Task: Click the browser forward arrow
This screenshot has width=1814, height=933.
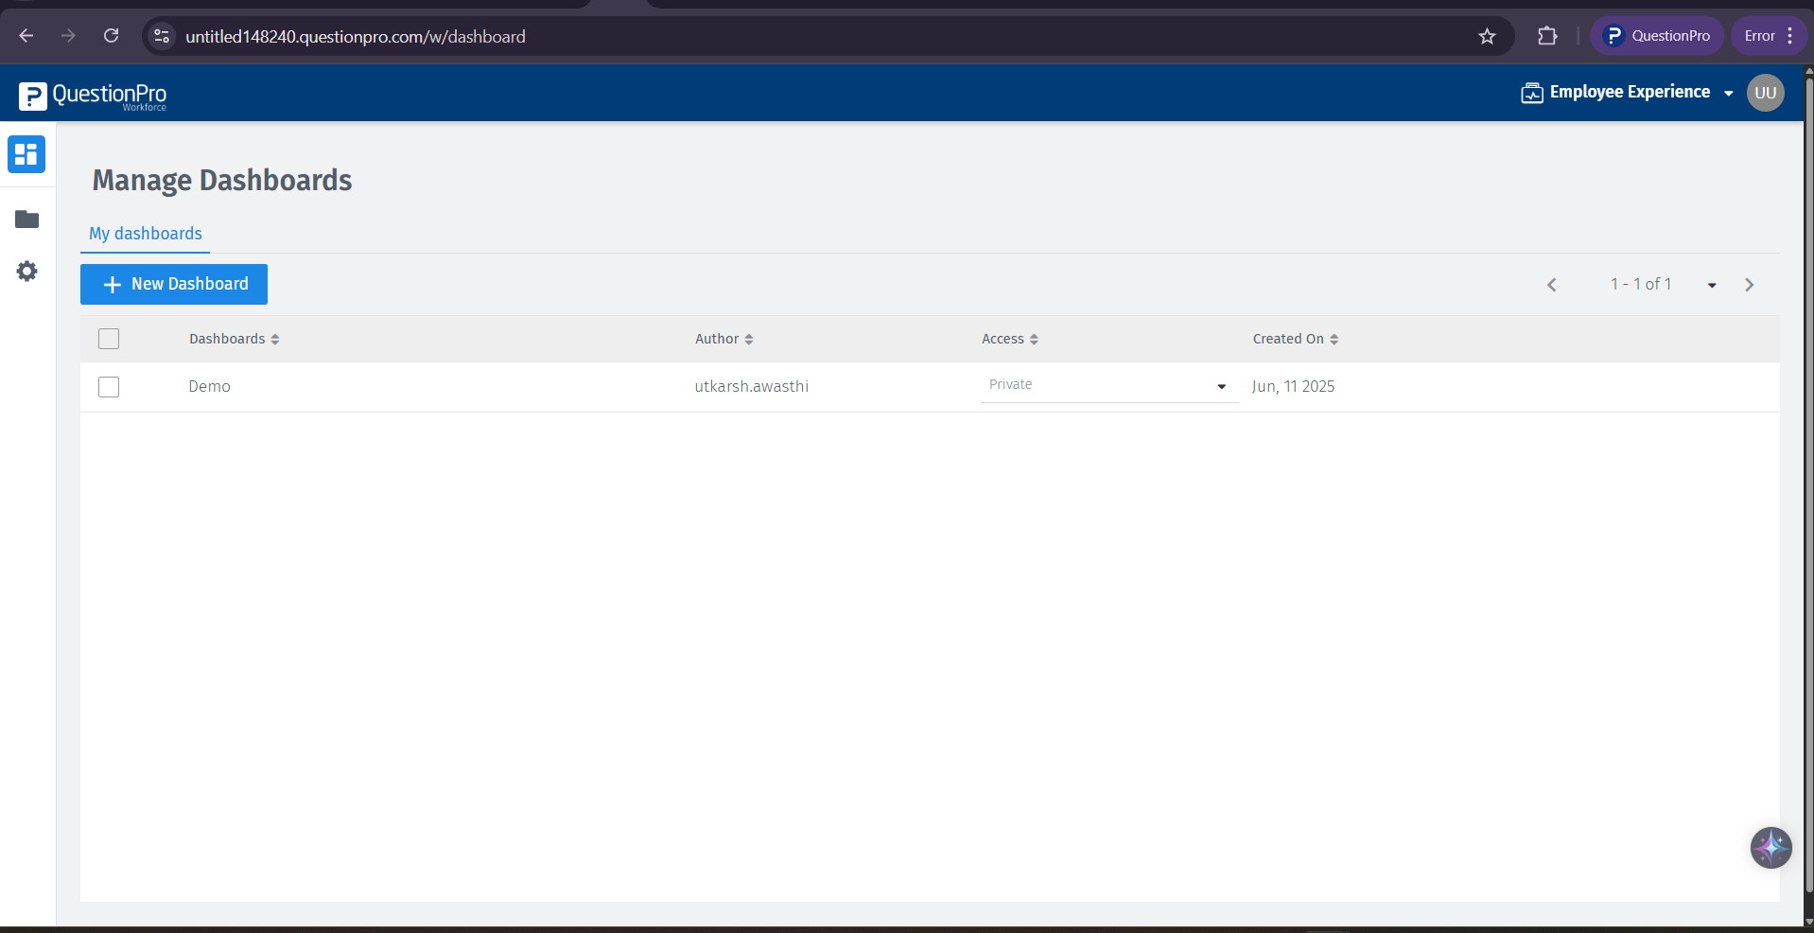Action: [68, 36]
